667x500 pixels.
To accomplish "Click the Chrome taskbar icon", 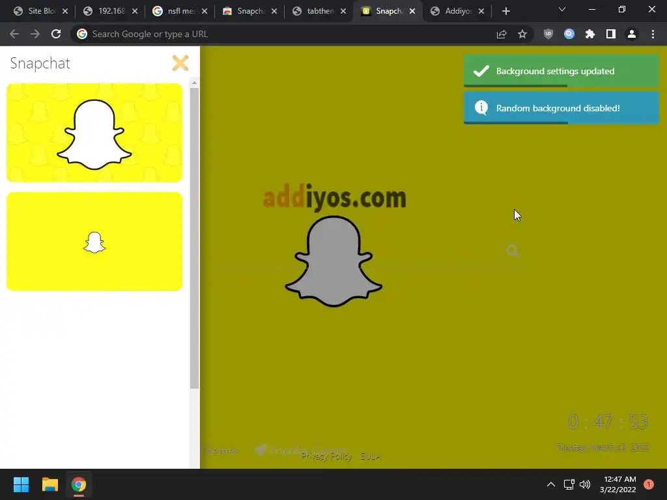I will [79, 484].
